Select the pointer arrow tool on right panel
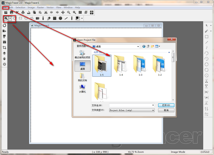 coord(207,26)
